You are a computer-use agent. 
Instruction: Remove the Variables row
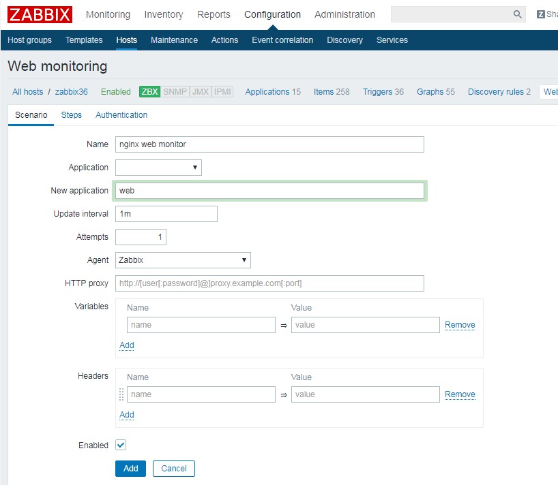coord(460,325)
